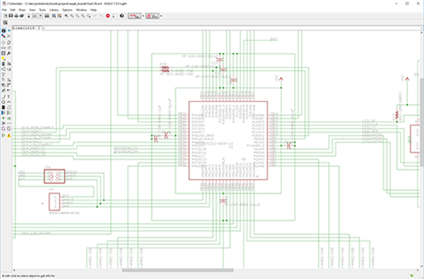The width and height of the screenshot is (424, 279).
Task: Expand the second toolbar button dropdown arrow
Action: (161, 16)
